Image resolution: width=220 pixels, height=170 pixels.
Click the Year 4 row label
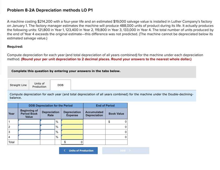coord(9,137)
